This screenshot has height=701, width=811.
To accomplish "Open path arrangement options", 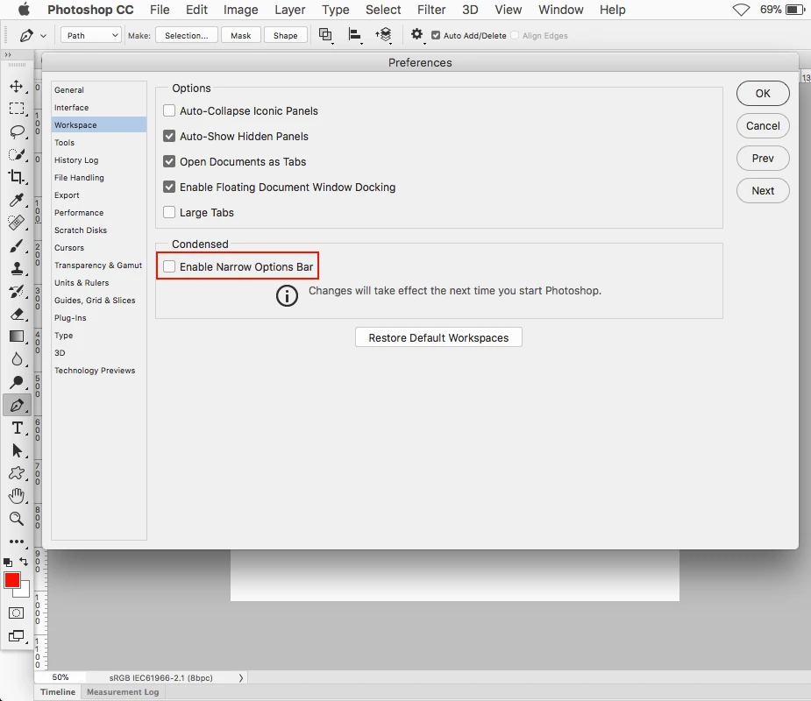I will pos(384,35).
